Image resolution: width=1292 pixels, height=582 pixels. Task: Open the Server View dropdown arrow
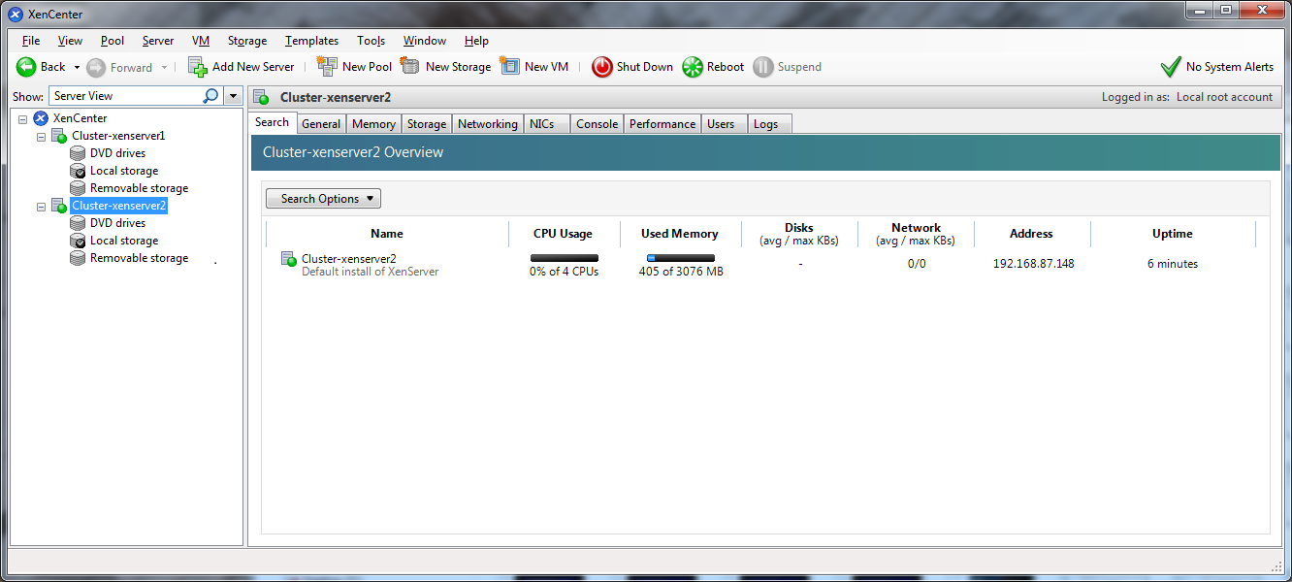click(233, 96)
